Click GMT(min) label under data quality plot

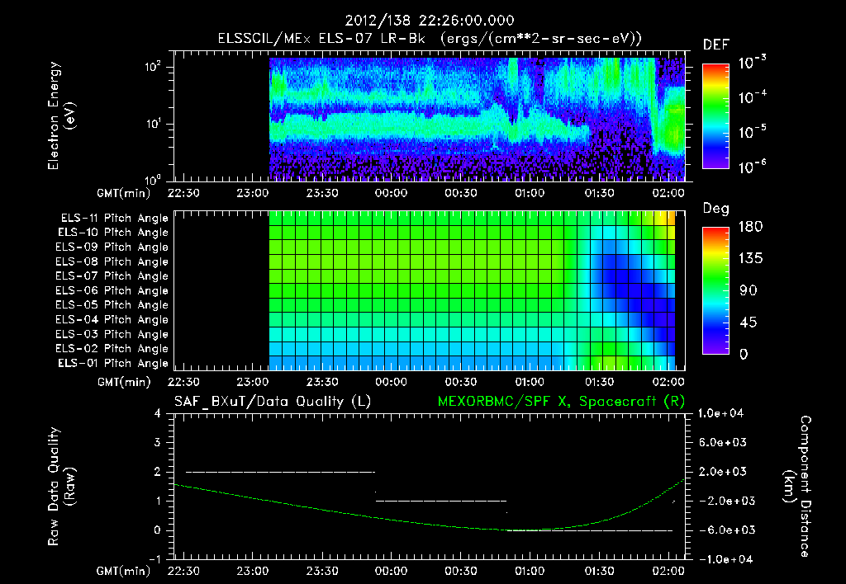point(124,571)
